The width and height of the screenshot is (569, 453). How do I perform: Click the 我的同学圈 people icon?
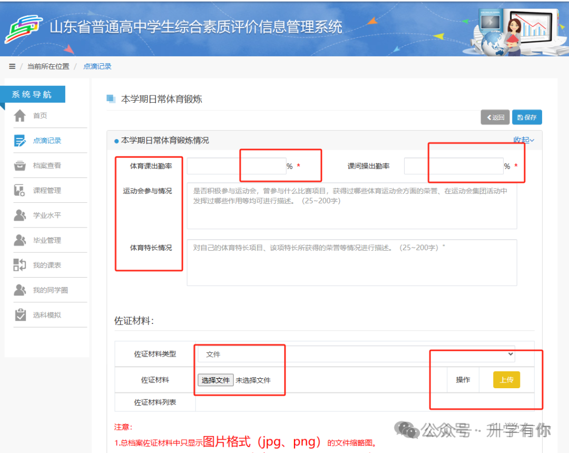tap(19, 290)
